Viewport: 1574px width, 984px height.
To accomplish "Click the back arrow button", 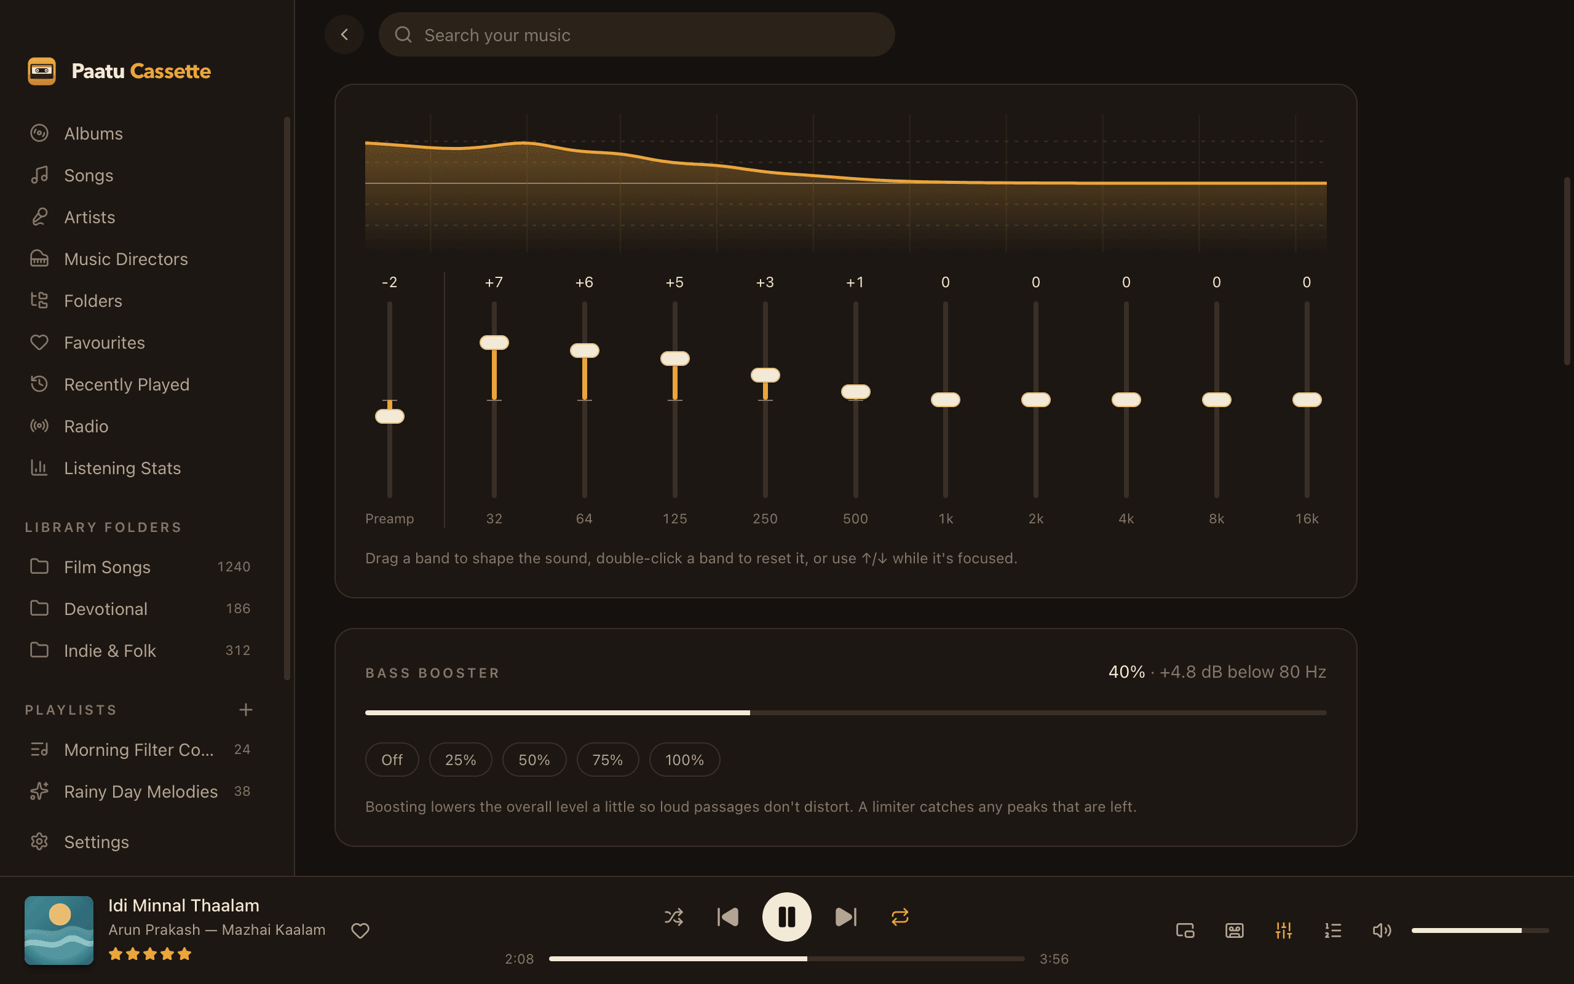I will click(344, 34).
